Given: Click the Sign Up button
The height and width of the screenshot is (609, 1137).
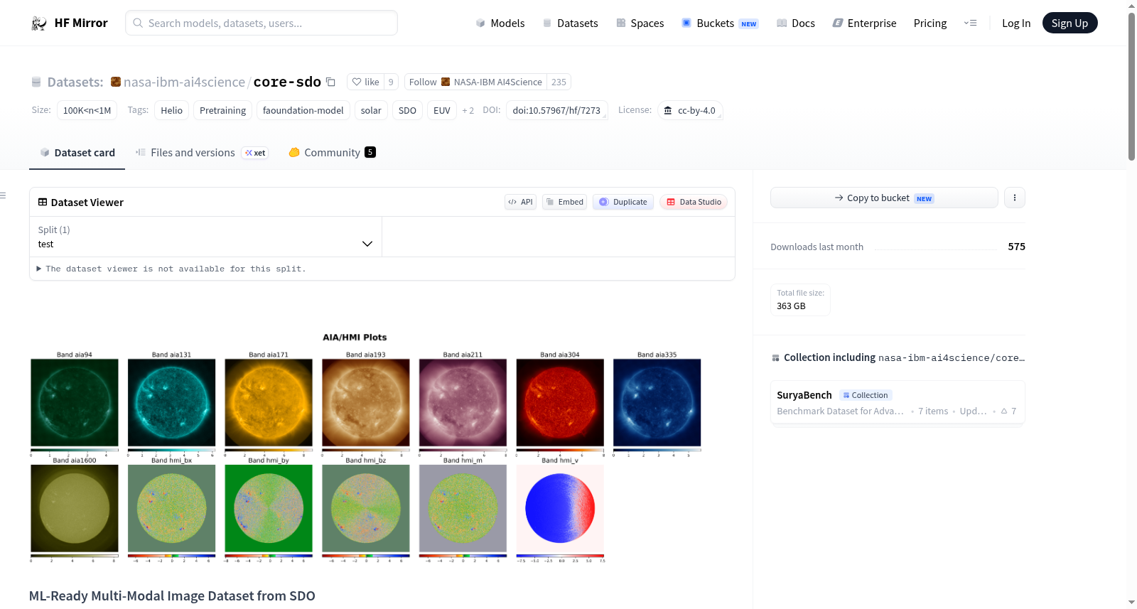Looking at the screenshot, I should coord(1069,23).
